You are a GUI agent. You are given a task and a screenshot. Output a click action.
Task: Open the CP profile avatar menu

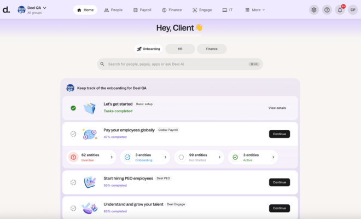353,10
